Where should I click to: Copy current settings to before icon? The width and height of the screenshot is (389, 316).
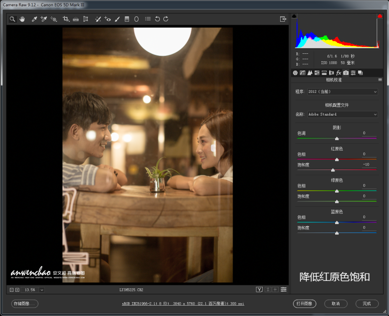coord(275,289)
